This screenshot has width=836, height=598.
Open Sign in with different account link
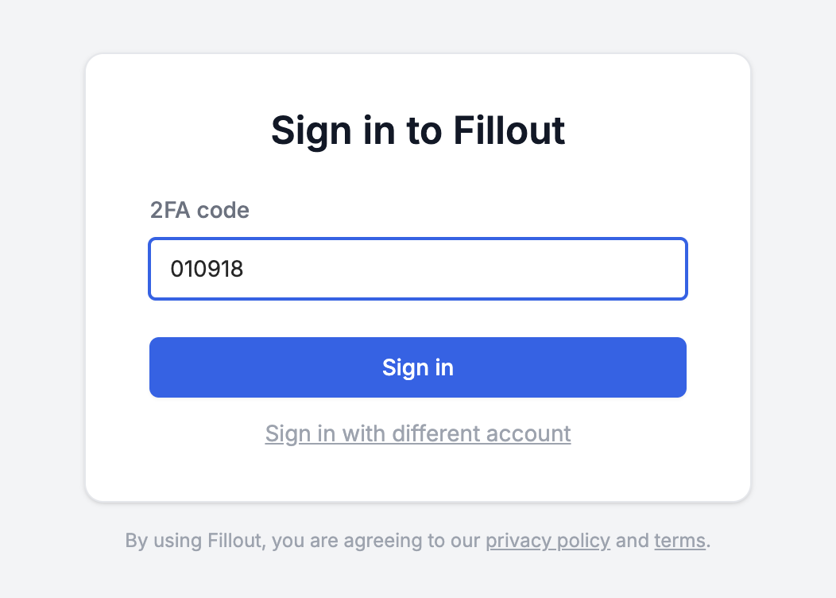(417, 433)
